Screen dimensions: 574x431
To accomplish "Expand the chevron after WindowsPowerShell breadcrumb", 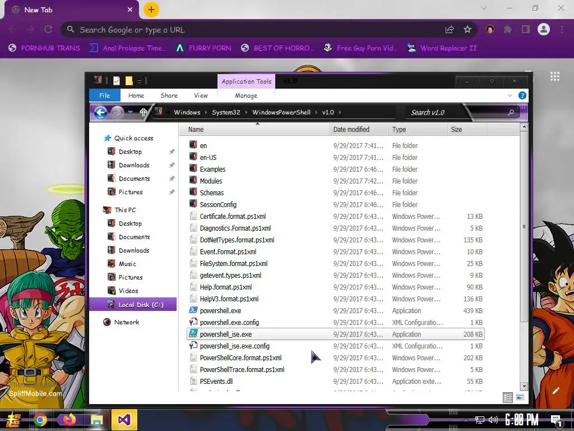I will pos(316,112).
